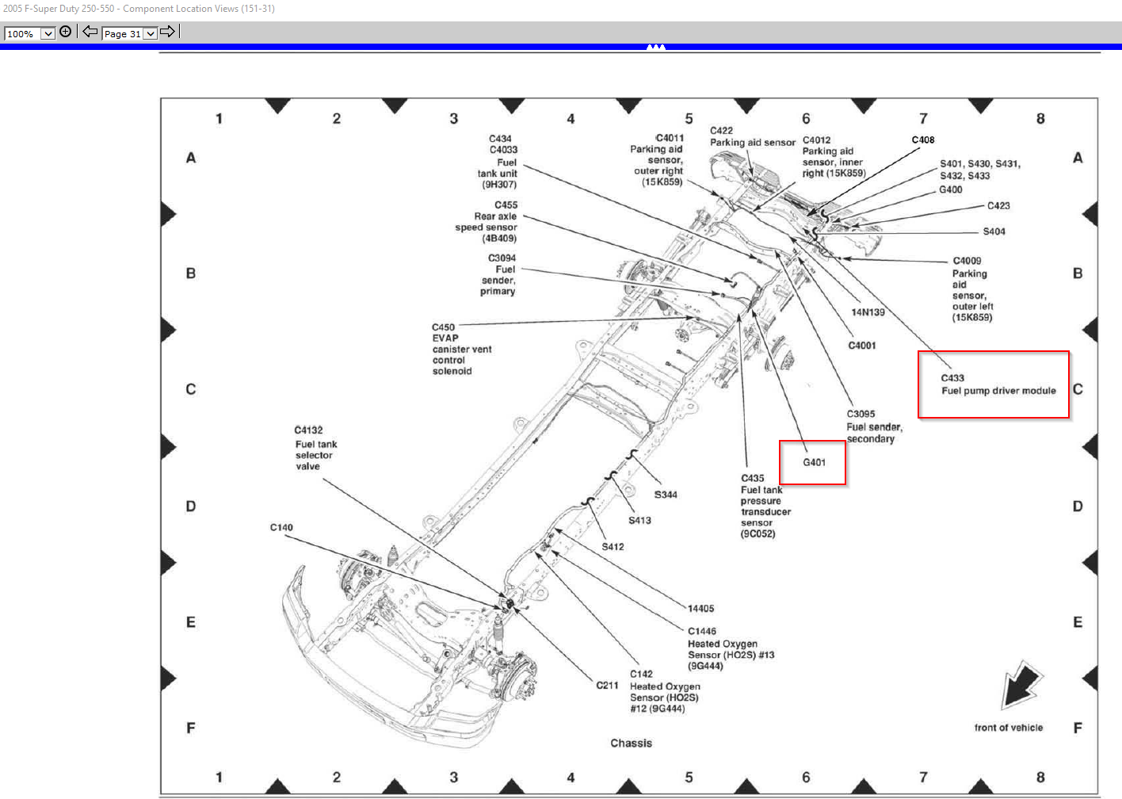This screenshot has width=1122, height=799.
Task: Click the previous page left arrow icon
Action: coord(89,32)
